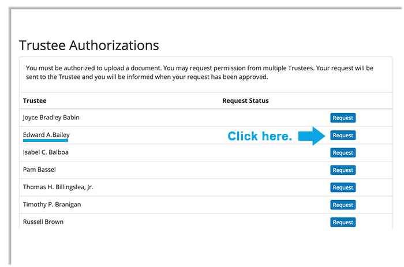Click the 'Click here.' annotation text
Screen dimensions: 404x267
260,136
